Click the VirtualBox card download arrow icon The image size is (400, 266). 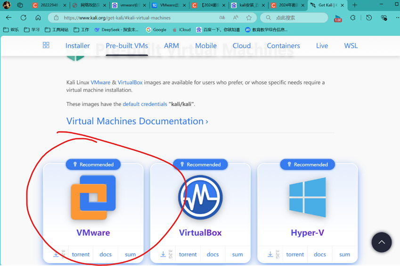(163, 254)
